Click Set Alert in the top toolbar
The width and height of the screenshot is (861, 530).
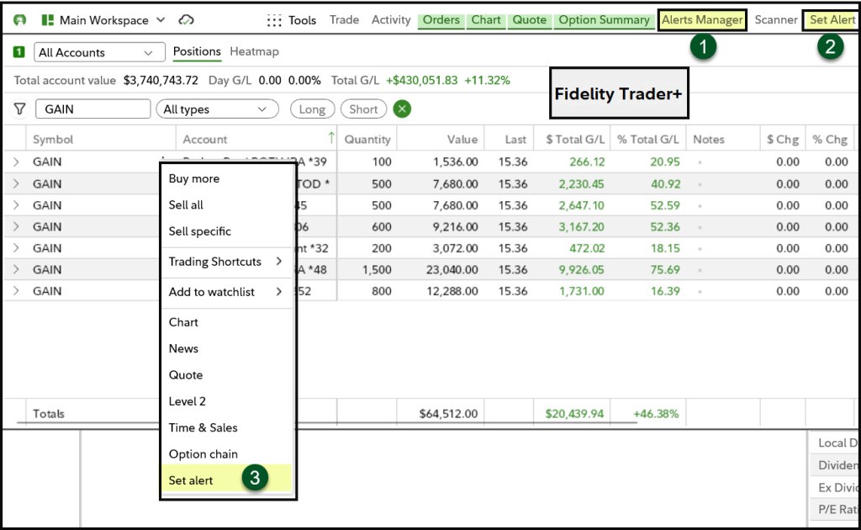pos(832,20)
